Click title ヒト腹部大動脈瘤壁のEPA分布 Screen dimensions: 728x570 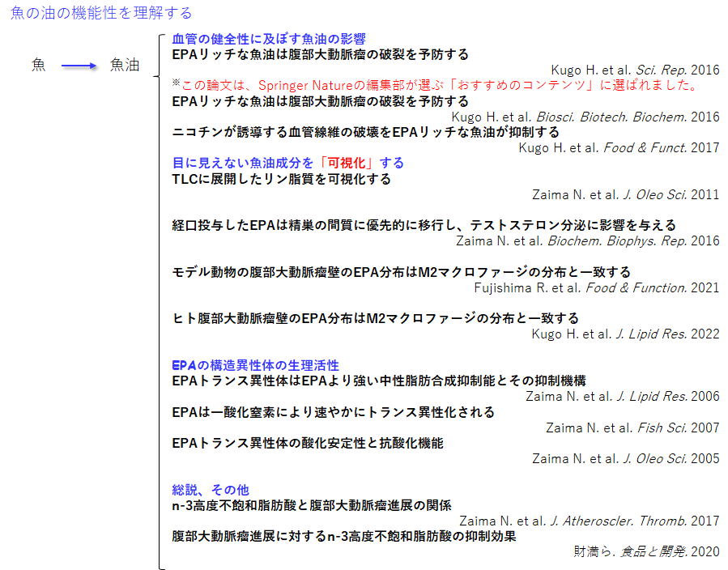click(376, 318)
